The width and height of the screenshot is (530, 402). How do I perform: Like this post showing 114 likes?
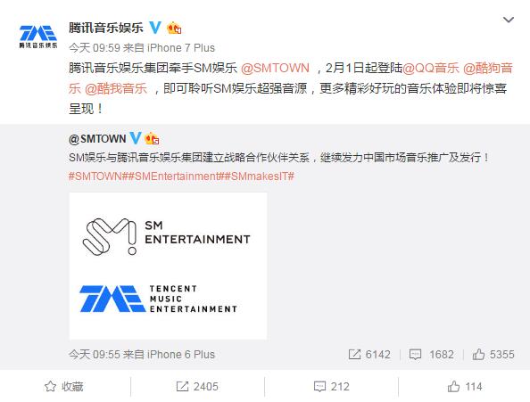coord(465,387)
